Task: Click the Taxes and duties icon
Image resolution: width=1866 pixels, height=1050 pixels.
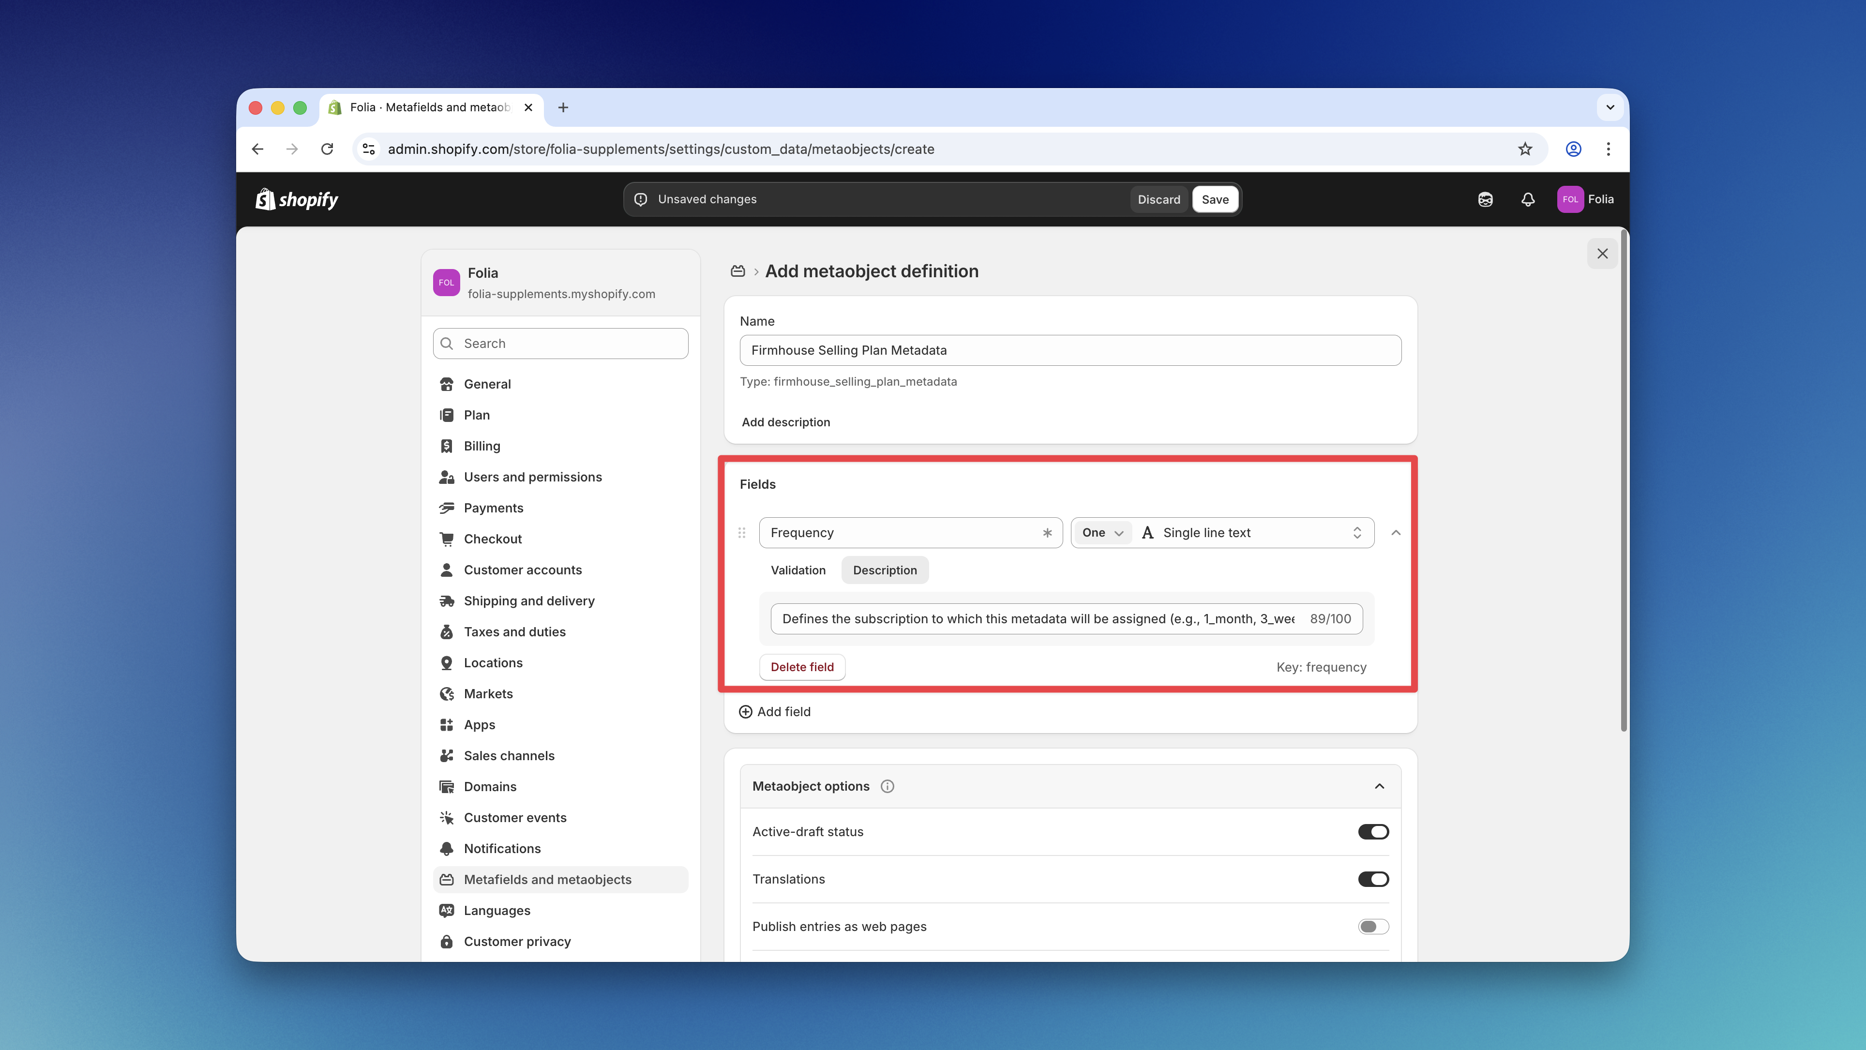Action: [x=446, y=631]
